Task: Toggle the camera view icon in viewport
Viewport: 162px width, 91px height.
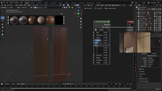Action: click(81, 25)
